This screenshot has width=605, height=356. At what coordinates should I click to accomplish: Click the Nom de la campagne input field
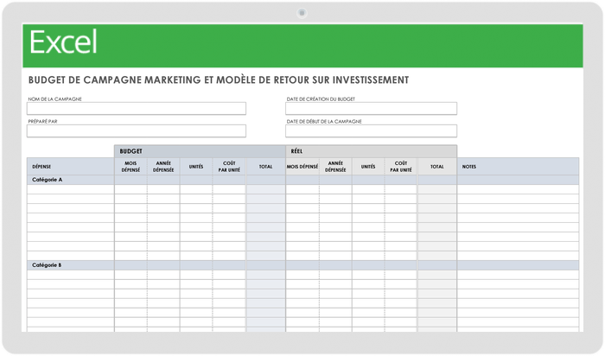[137, 108]
